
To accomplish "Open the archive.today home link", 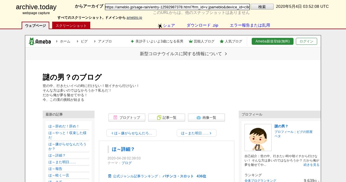I will [x=36, y=7].
